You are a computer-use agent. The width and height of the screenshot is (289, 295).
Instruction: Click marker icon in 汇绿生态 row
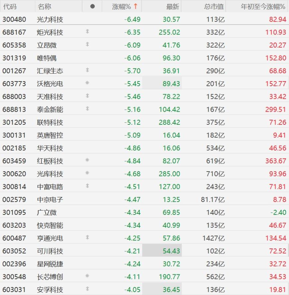tap(87, 70)
